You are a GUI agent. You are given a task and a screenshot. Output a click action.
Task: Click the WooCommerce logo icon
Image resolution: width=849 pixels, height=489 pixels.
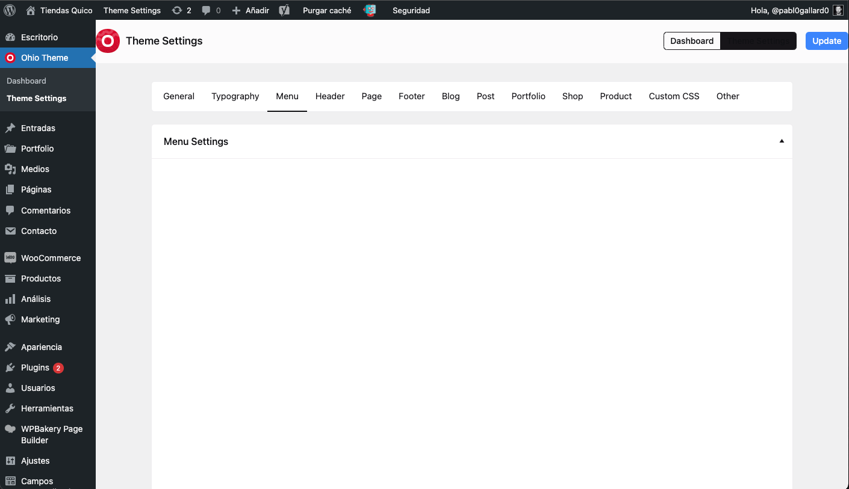click(10, 258)
